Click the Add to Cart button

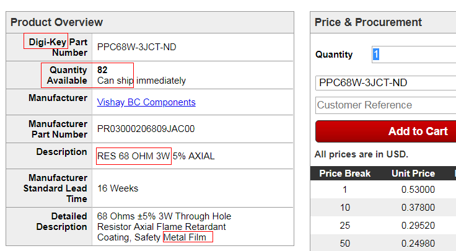tap(385, 131)
